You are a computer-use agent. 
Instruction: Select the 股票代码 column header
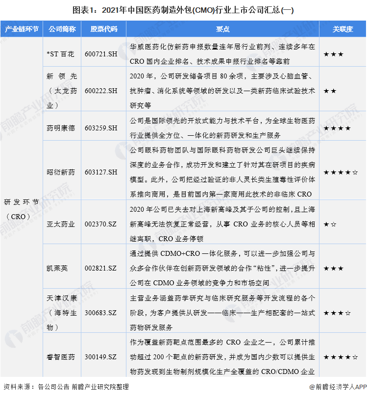(x=104, y=29)
